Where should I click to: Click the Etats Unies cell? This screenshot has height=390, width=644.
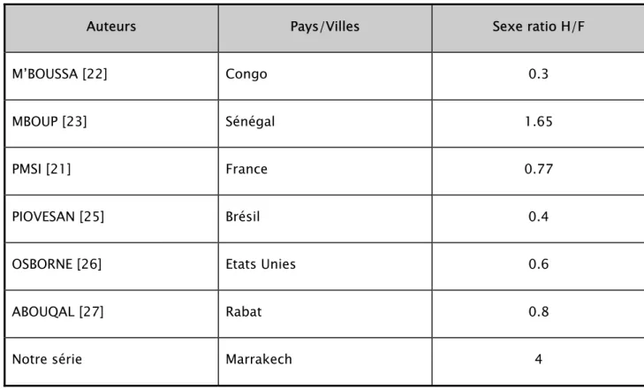point(325,266)
